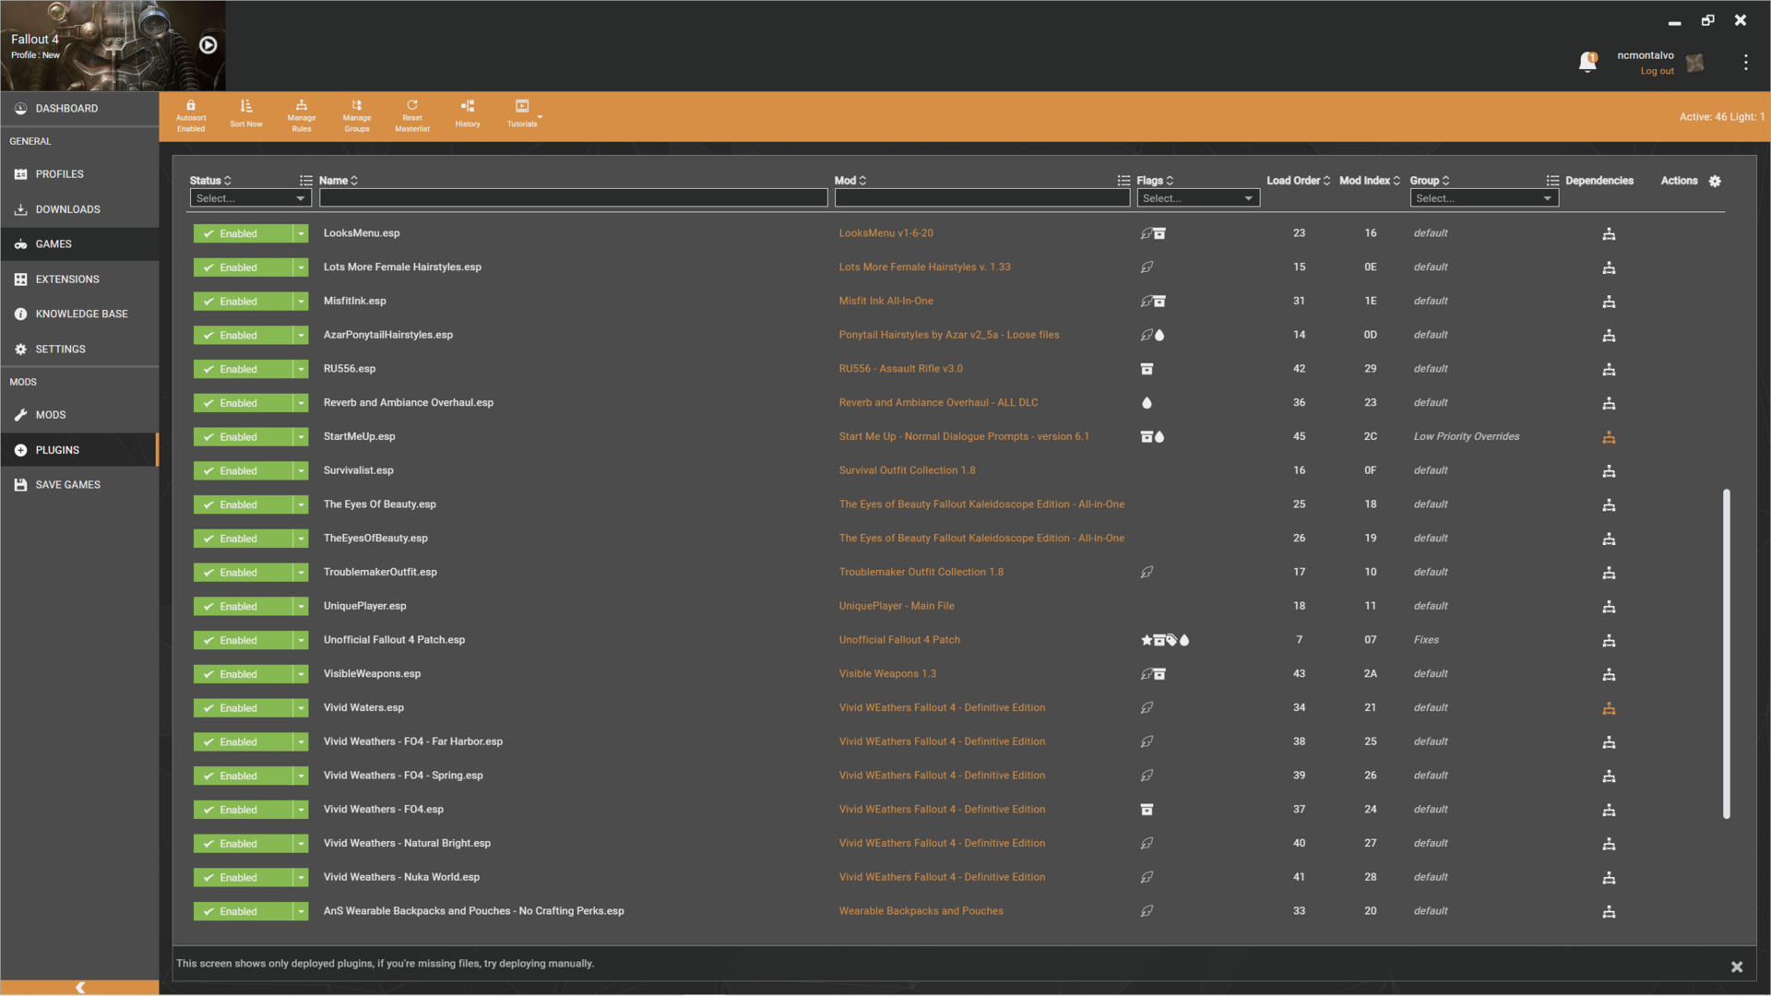Toggle Enabled status for Vivid Waters.esp
The image size is (1771, 996).
[x=244, y=708]
